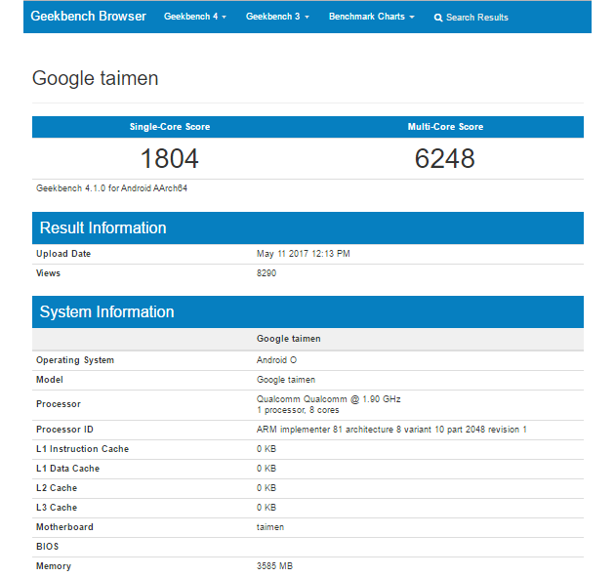Click the Result Information section header
This screenshot has height=577, width=615.
pos(307,227)
